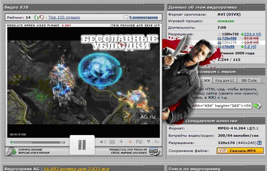Pause the video with the big pause button
Viewport: 267px width, 171px height.
(82, 145)
